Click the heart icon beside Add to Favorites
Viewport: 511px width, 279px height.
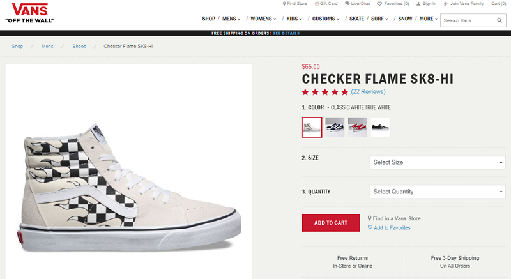pos(370,227)
